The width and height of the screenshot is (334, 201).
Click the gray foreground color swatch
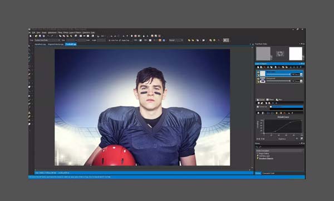point(263,53)
